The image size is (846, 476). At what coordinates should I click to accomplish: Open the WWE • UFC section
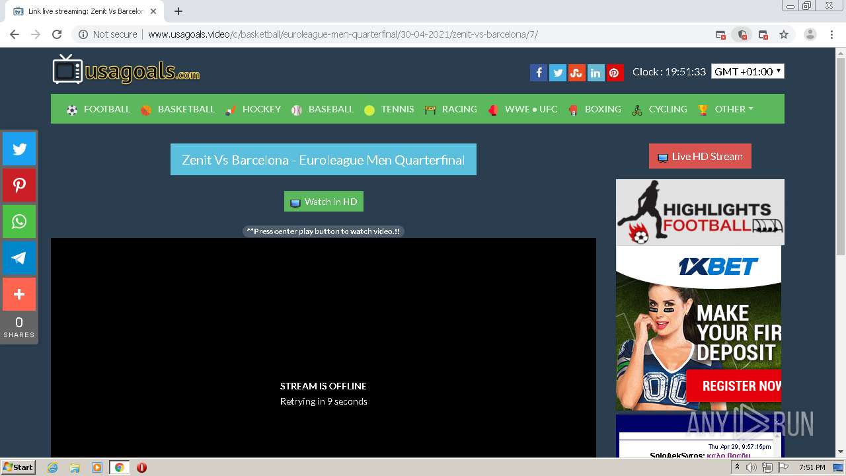pyautogui.click(x=523, y=109)
